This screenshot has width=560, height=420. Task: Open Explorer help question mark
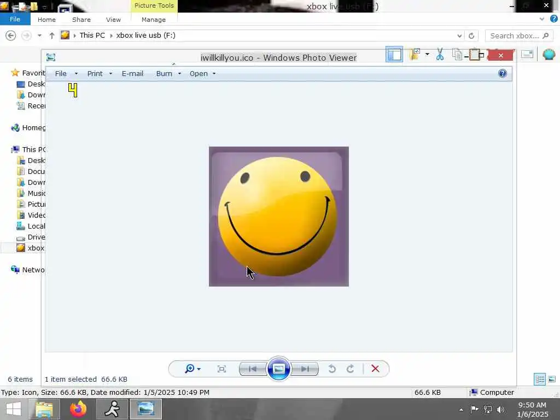pyautogui.click(x=554, y=19)
